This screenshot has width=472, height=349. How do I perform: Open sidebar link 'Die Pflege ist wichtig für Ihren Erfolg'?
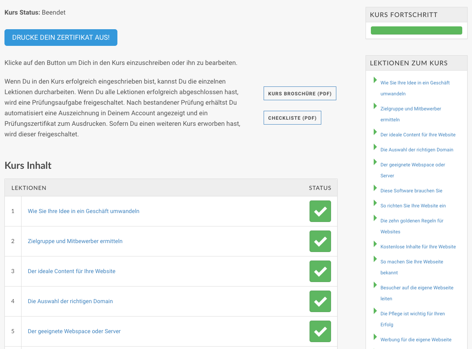[413, 319]
